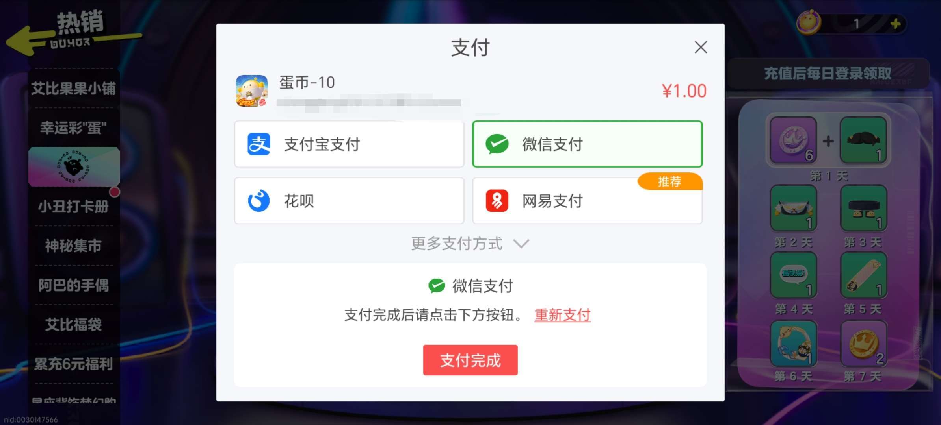Choose 花呗 payment option
This screenshot has width=941, height=425.
pyautogui.click(x=349, y=201)
